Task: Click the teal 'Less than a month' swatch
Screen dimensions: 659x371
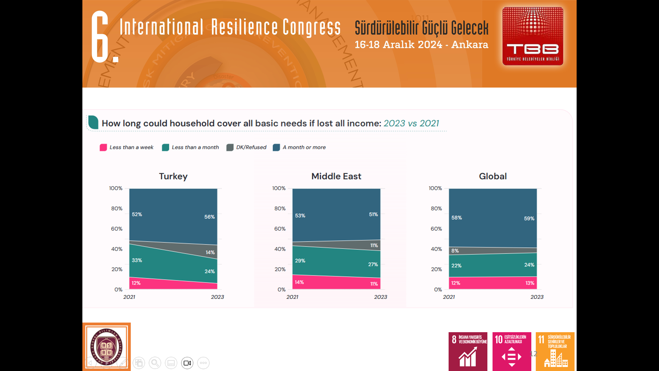Action: (x=165, y=147)
